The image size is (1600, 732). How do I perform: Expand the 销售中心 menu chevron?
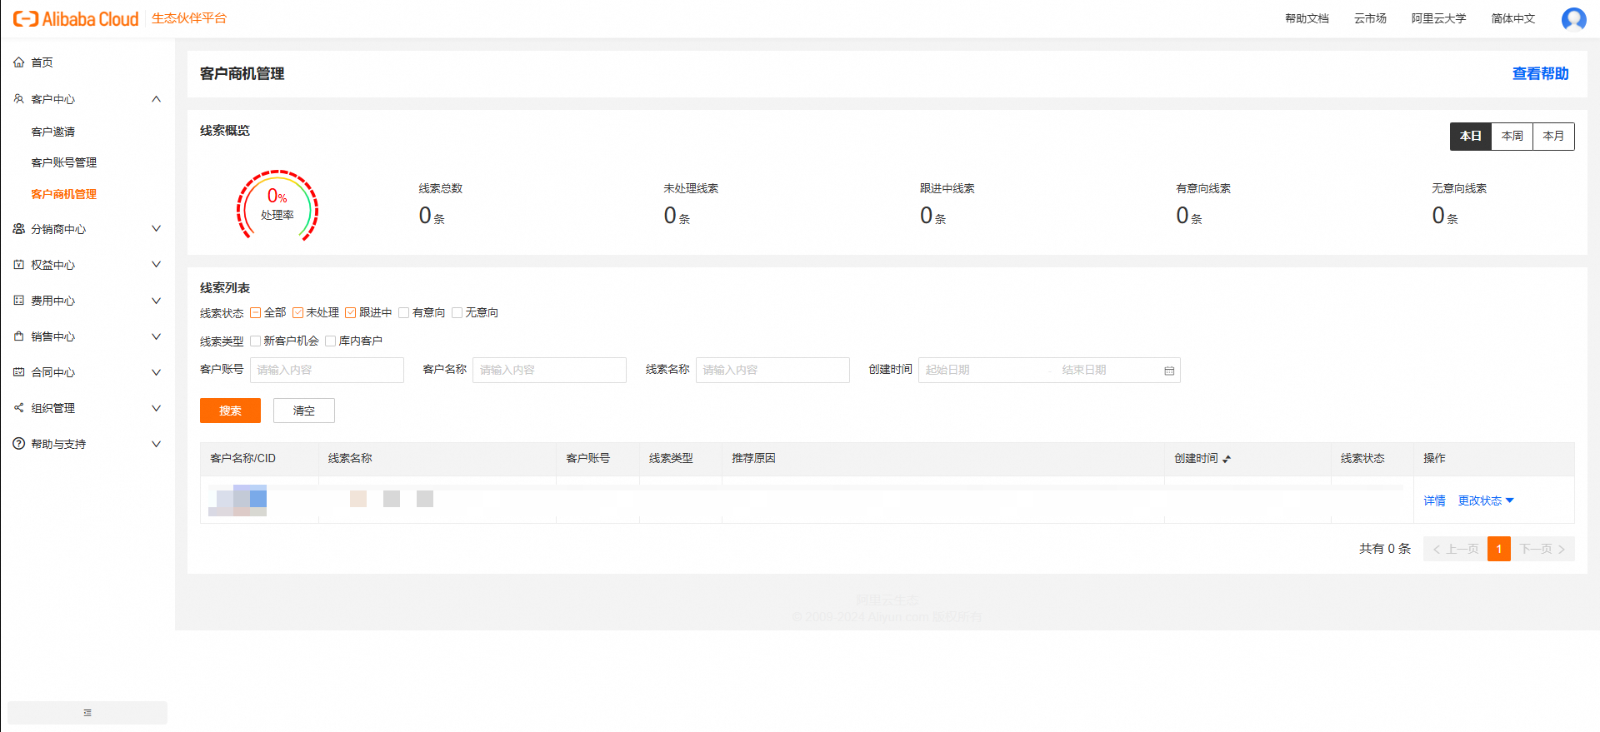point(156,336)
